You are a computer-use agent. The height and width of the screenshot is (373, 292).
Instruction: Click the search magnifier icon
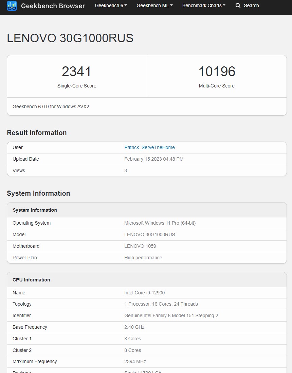click(238, 5)
